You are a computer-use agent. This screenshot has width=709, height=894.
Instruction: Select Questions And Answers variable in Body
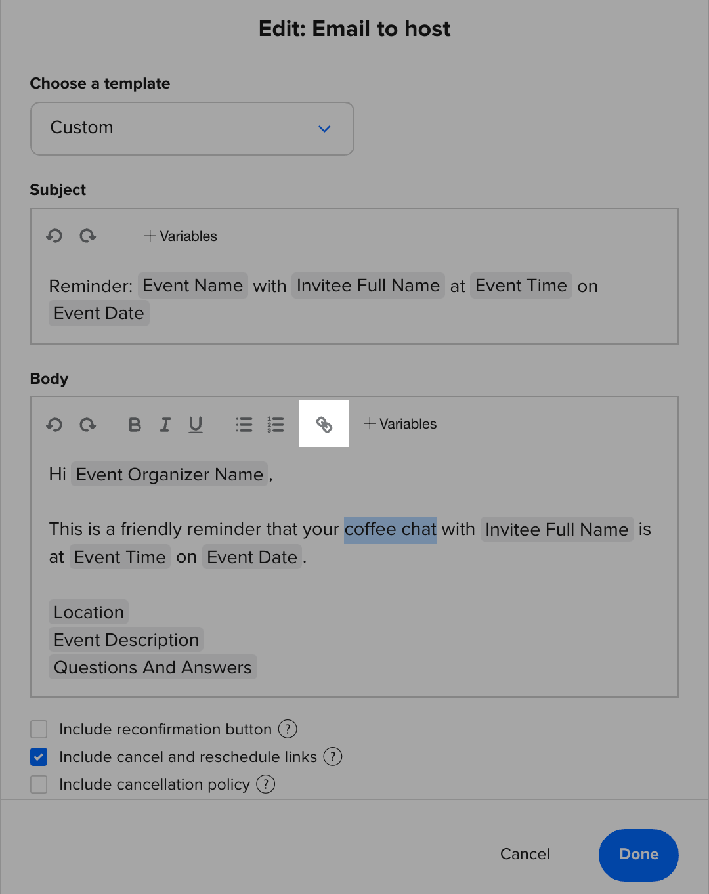153,668
